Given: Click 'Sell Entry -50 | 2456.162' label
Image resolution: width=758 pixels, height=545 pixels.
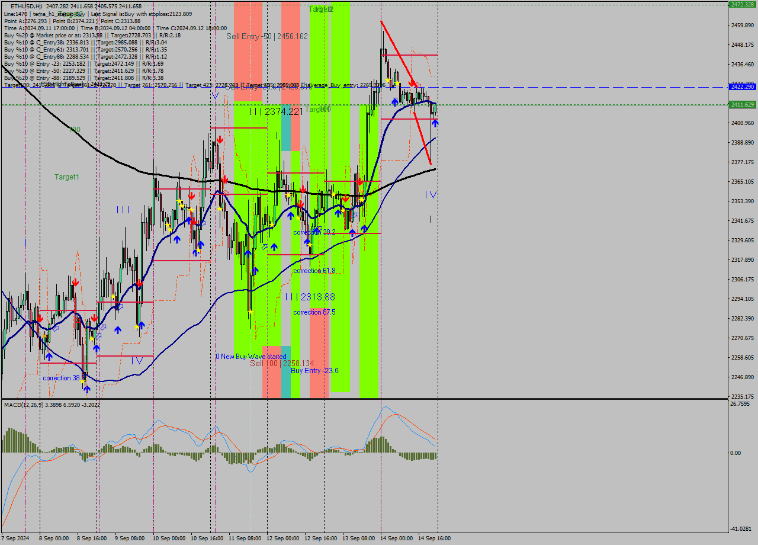Looking at the screenshot, I should 267,36.
